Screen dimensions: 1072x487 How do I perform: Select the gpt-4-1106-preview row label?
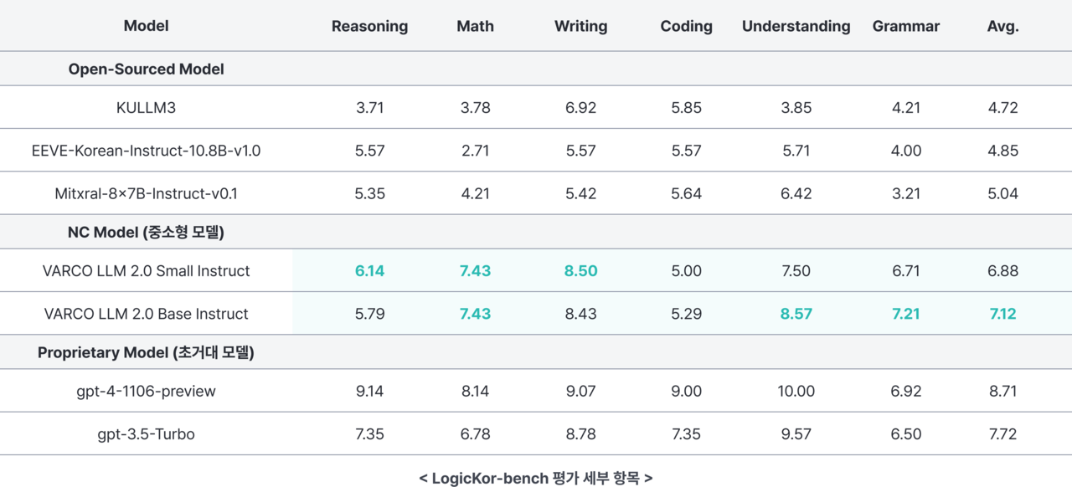coord(146,391)
